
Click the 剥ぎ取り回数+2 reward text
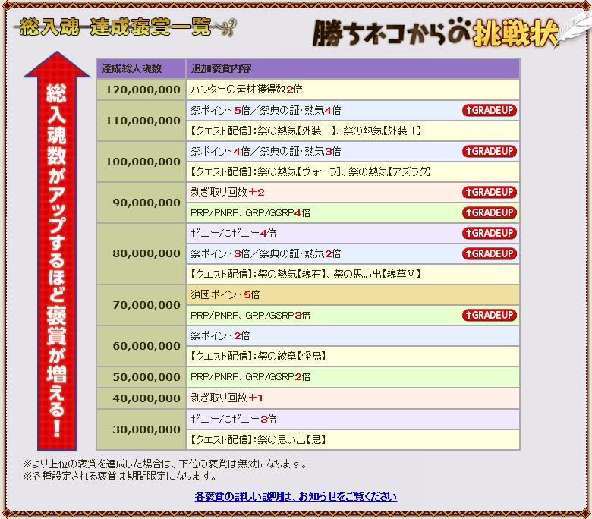click(x=227, y=192)
